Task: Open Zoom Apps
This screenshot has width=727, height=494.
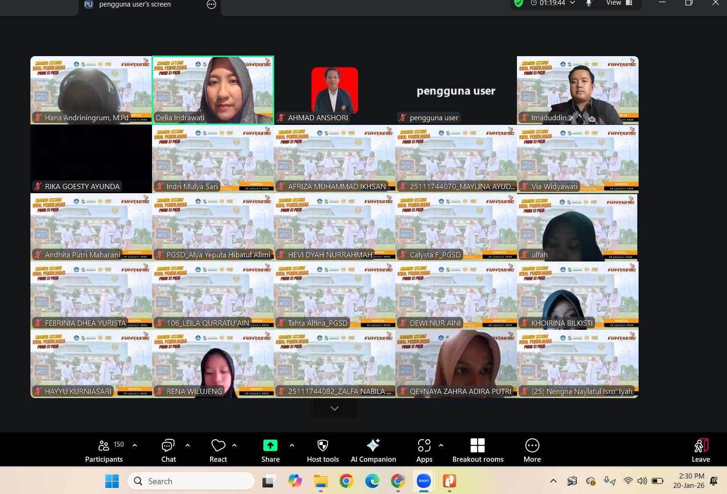Action: 424,450
